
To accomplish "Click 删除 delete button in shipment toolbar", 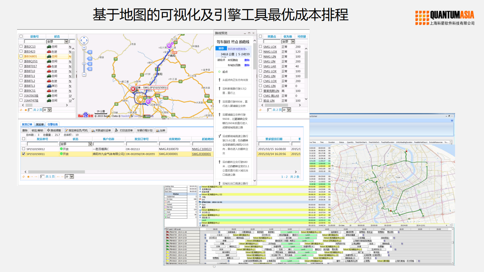I will coord(25,131).
